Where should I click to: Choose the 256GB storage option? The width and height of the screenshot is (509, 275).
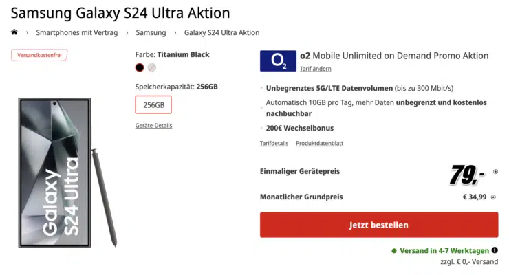153,104
